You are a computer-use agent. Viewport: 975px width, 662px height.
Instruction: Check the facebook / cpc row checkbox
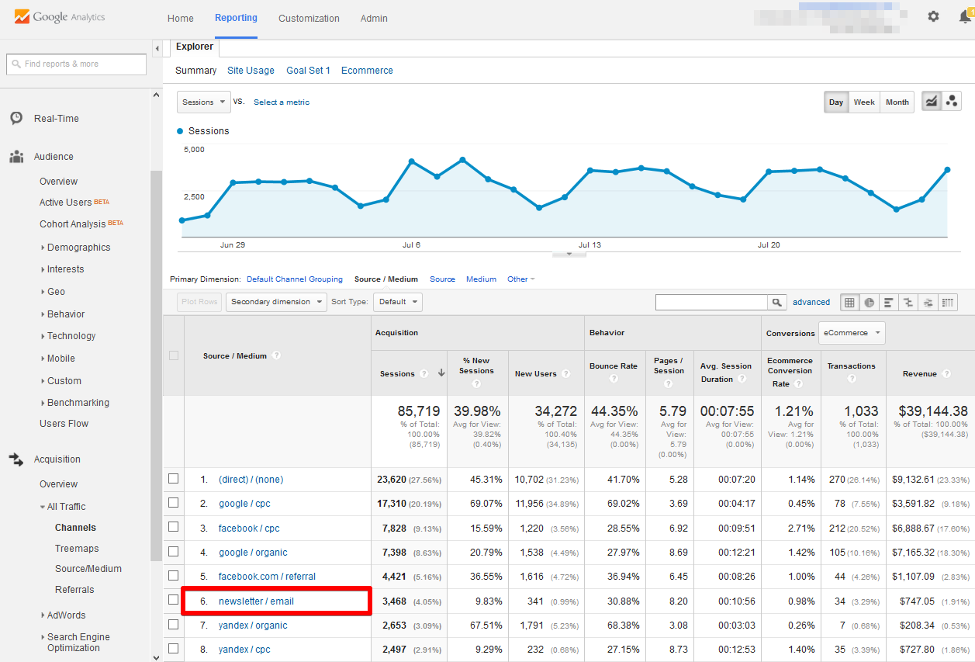tap(174, 528)
